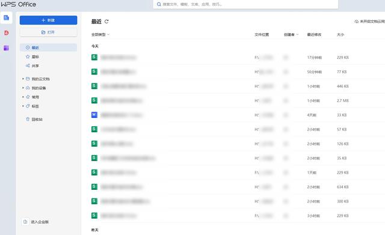Viewport: 385px width, 235px height.
Task: Open the 共享 shared section
Action: coord(35,66)
